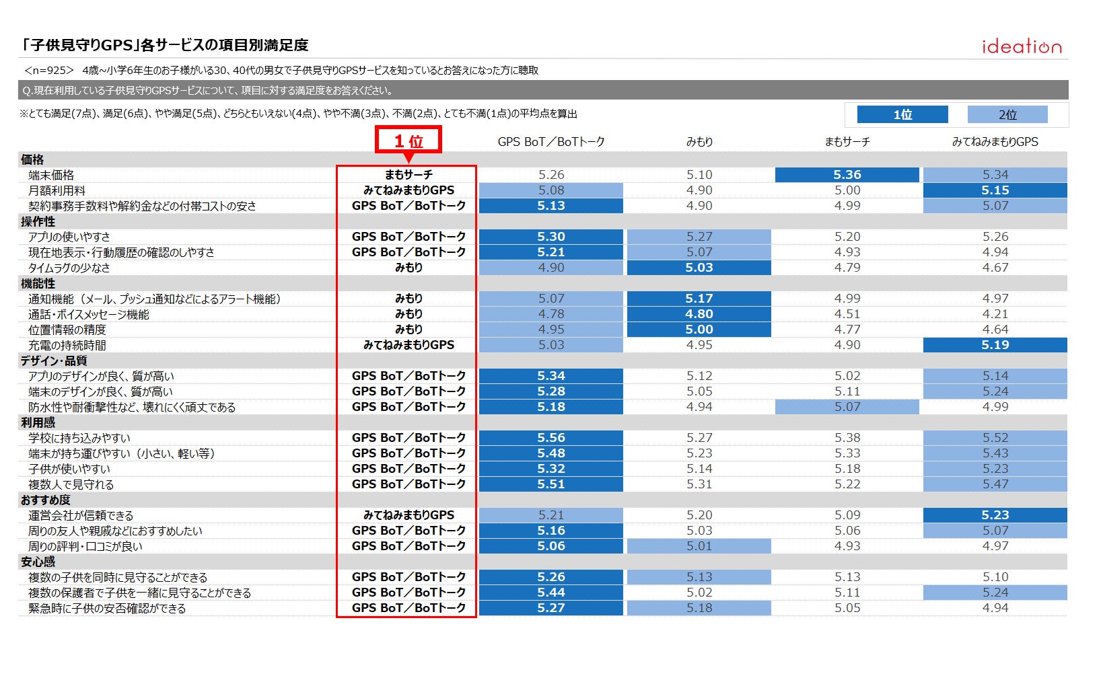Click the "5.48" score in the 端末が持ち運びやすい row

(x=551, y=453)
